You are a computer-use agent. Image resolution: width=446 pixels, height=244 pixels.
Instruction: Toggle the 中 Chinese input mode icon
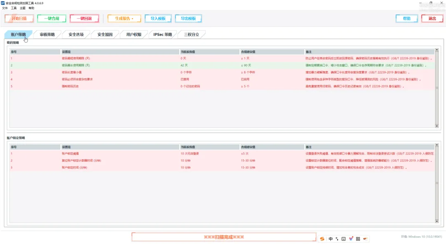pyautogui.click(x=330, y=239)
